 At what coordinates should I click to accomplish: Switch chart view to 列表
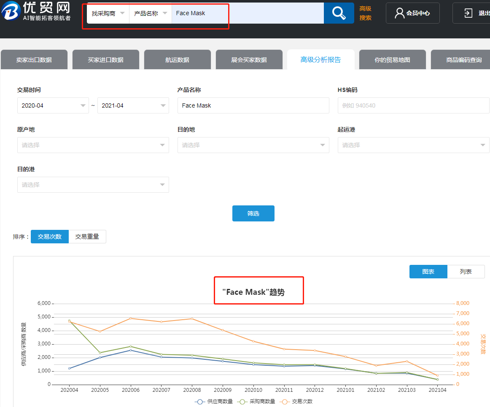[x=466, y=272]
